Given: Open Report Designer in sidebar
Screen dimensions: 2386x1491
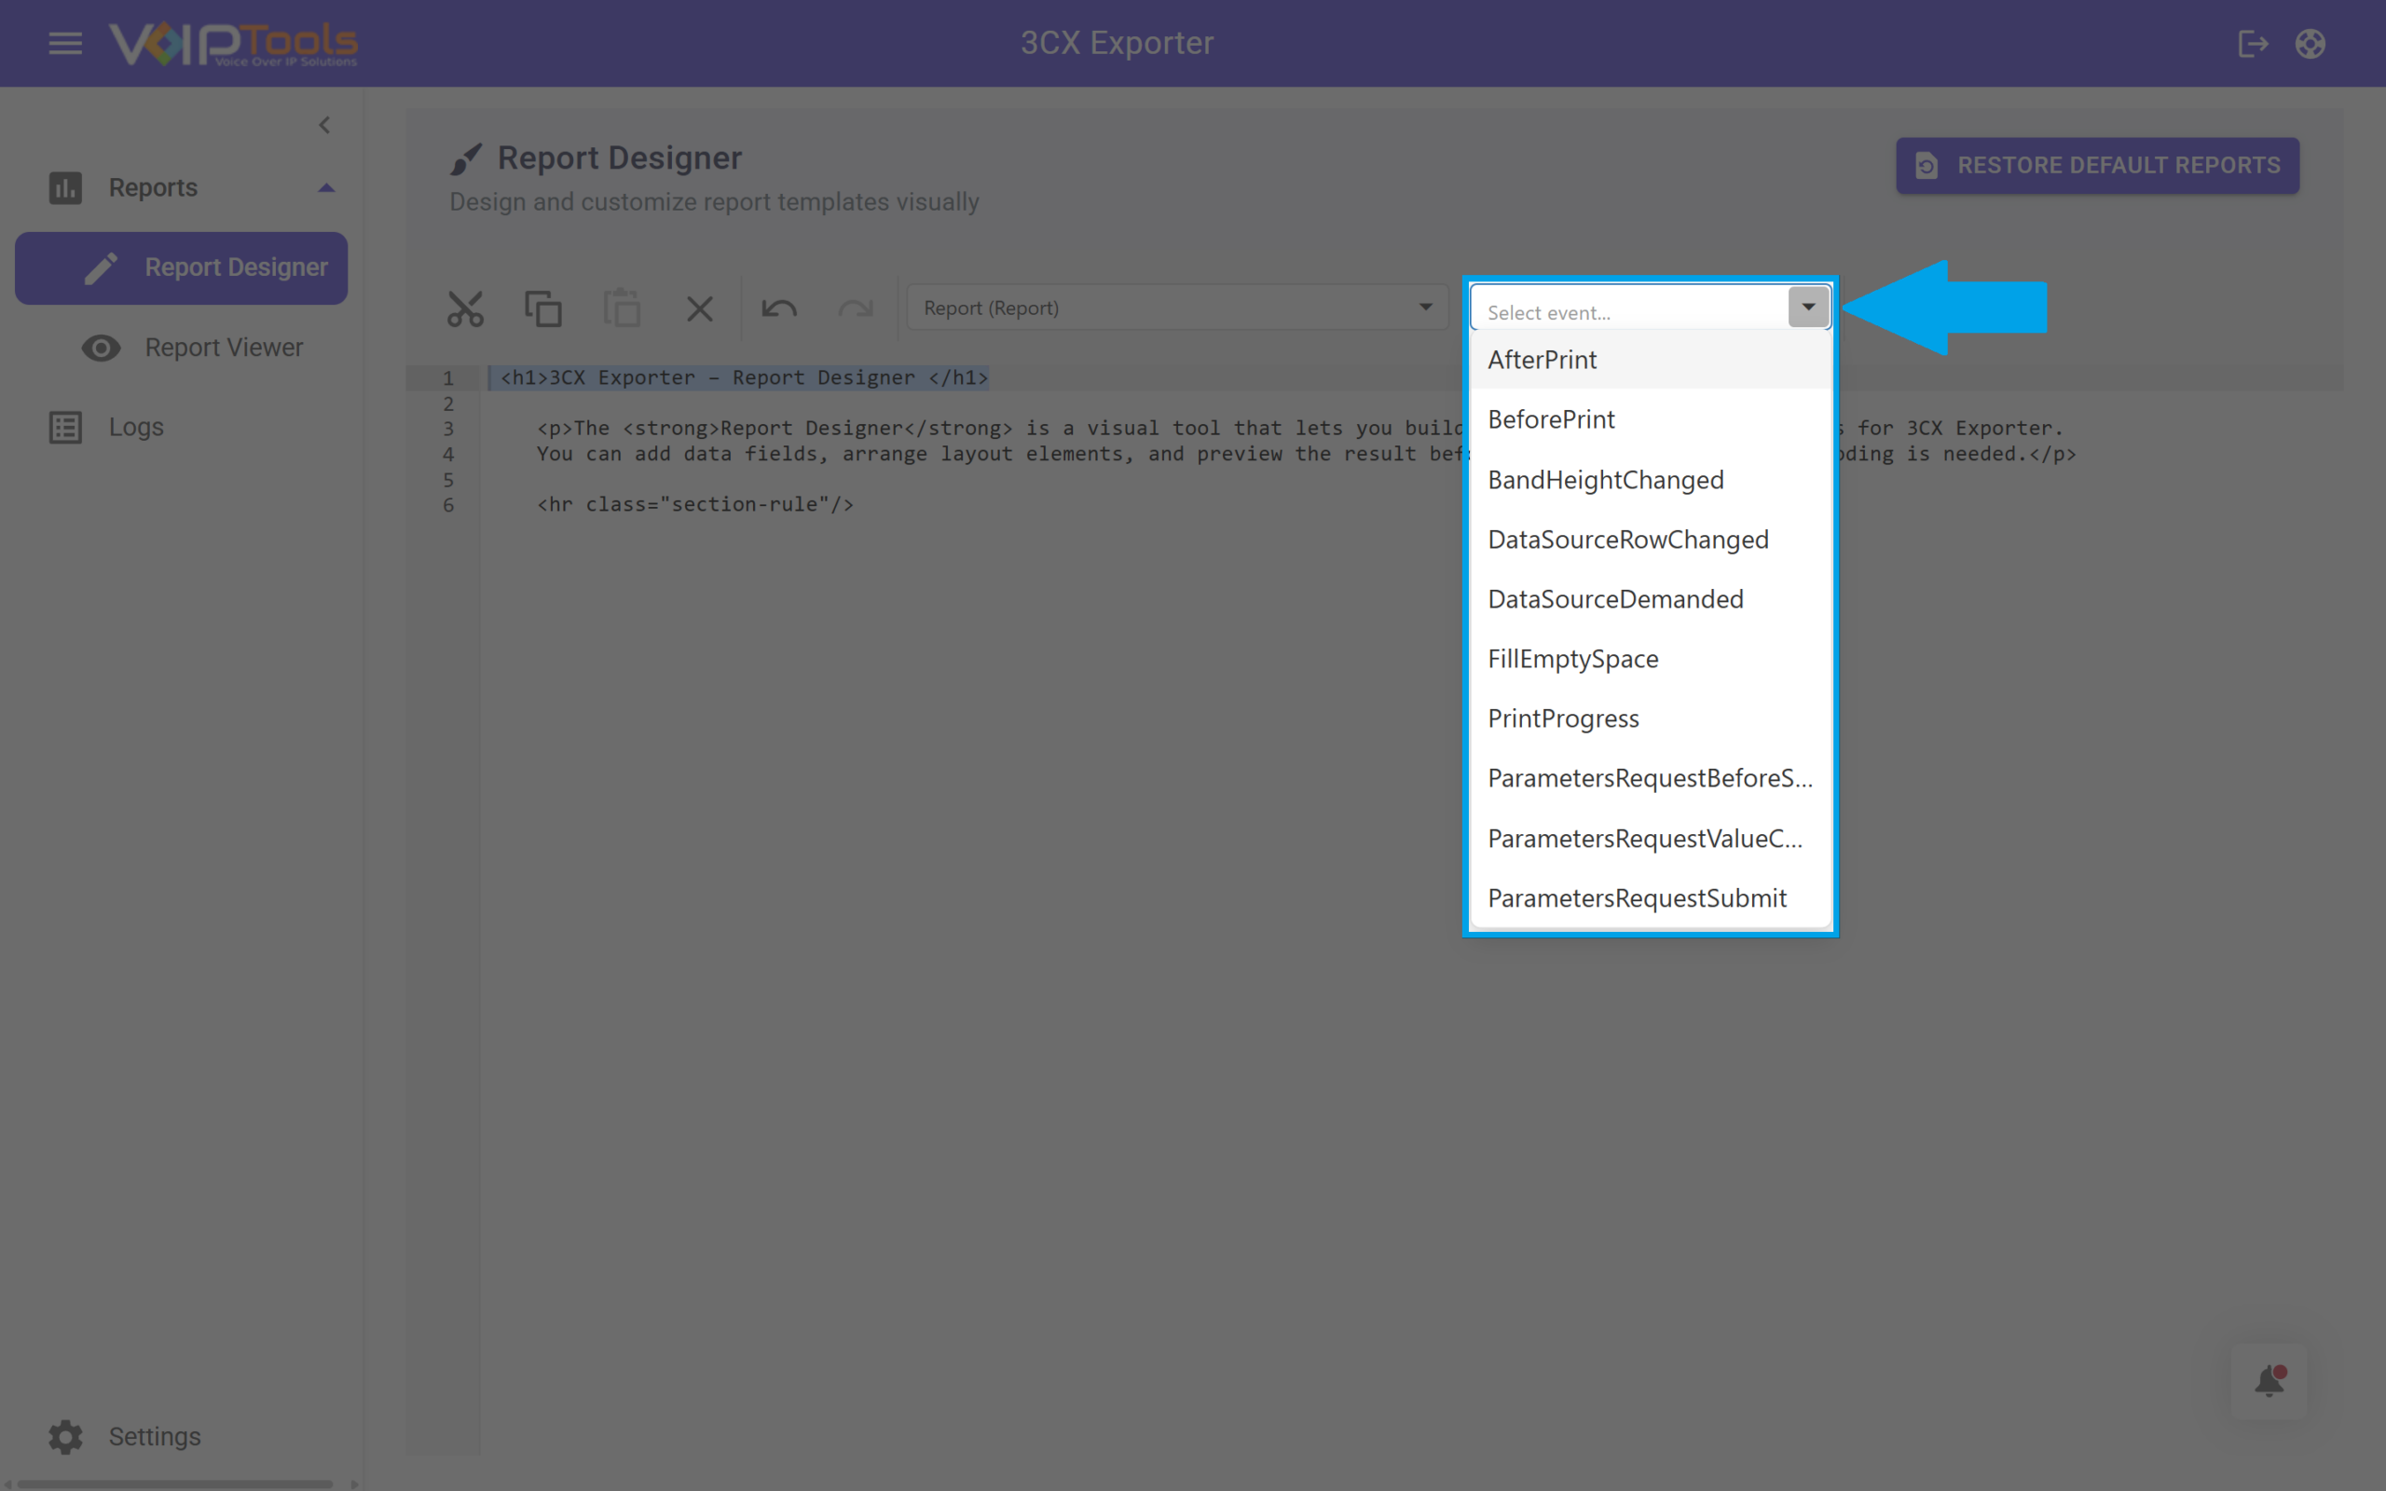Looking at the screenshot, I should tap(182, 267).
